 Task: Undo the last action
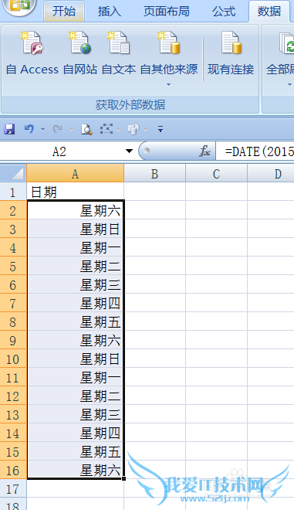click(x=29, y=129)
